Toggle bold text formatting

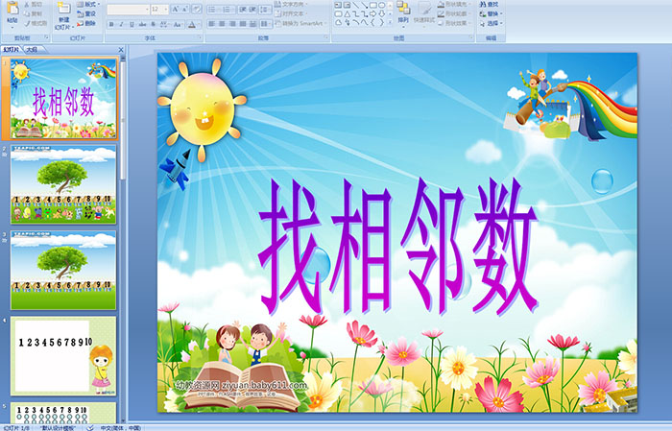[x=109, y=23]
